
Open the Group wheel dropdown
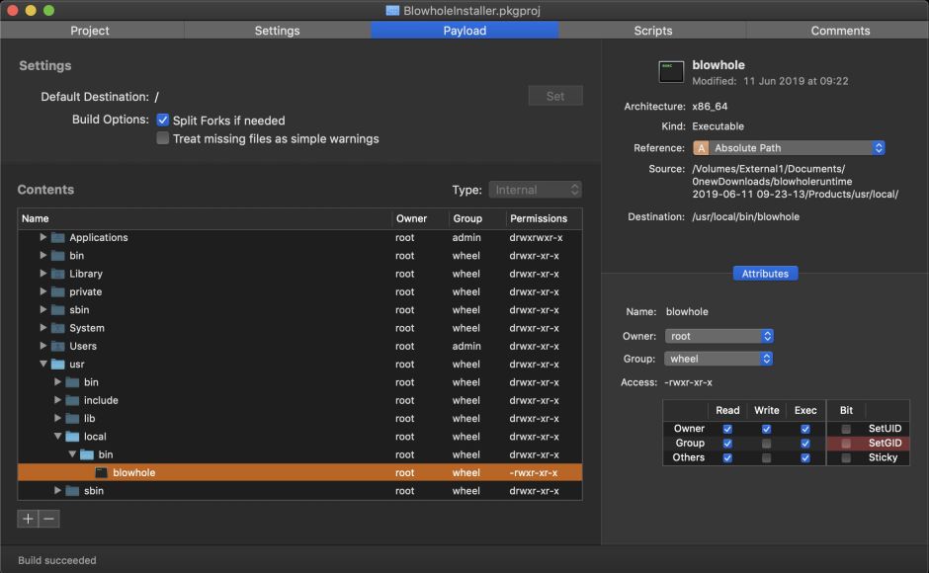[718, 359]
